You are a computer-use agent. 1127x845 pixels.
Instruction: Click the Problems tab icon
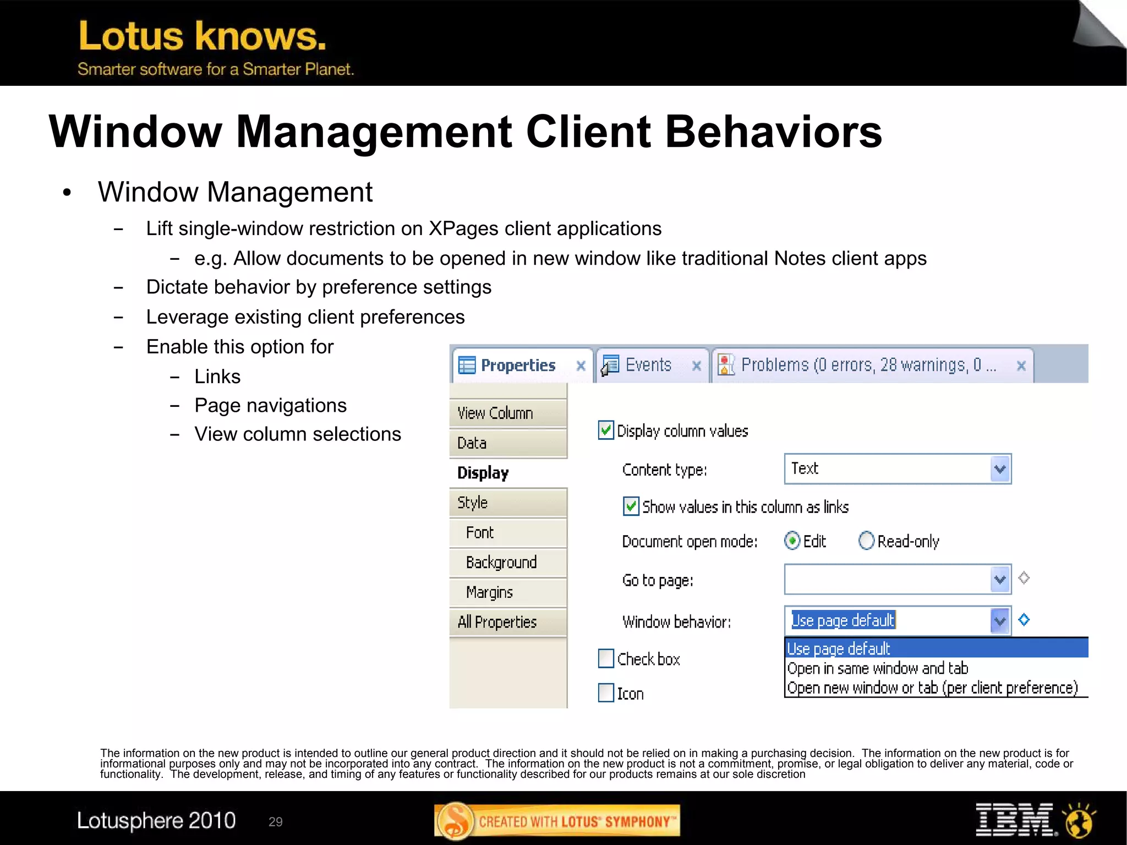[726, 364]
